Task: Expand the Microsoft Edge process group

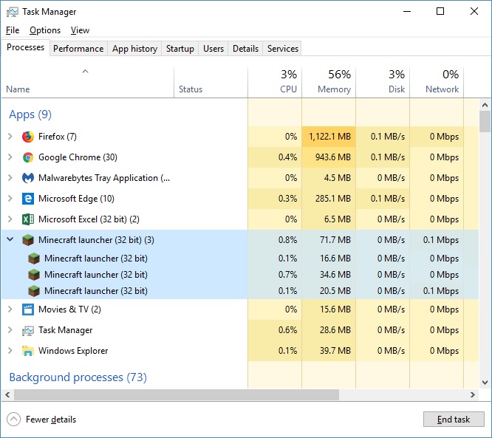Action: coord(10,199)
